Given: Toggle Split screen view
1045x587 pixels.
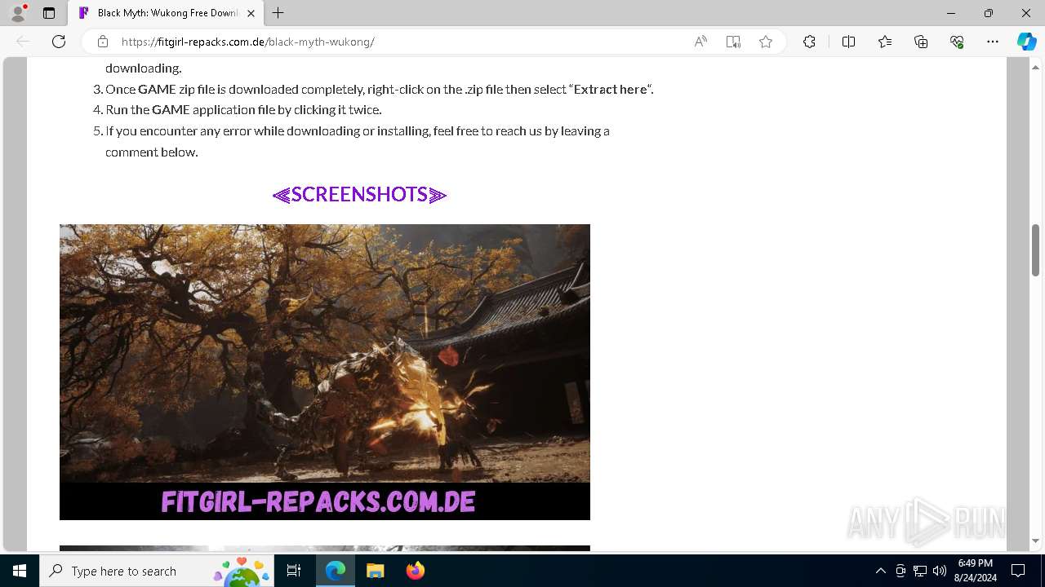Looking at the screenshot, I should tap(848, 42).
